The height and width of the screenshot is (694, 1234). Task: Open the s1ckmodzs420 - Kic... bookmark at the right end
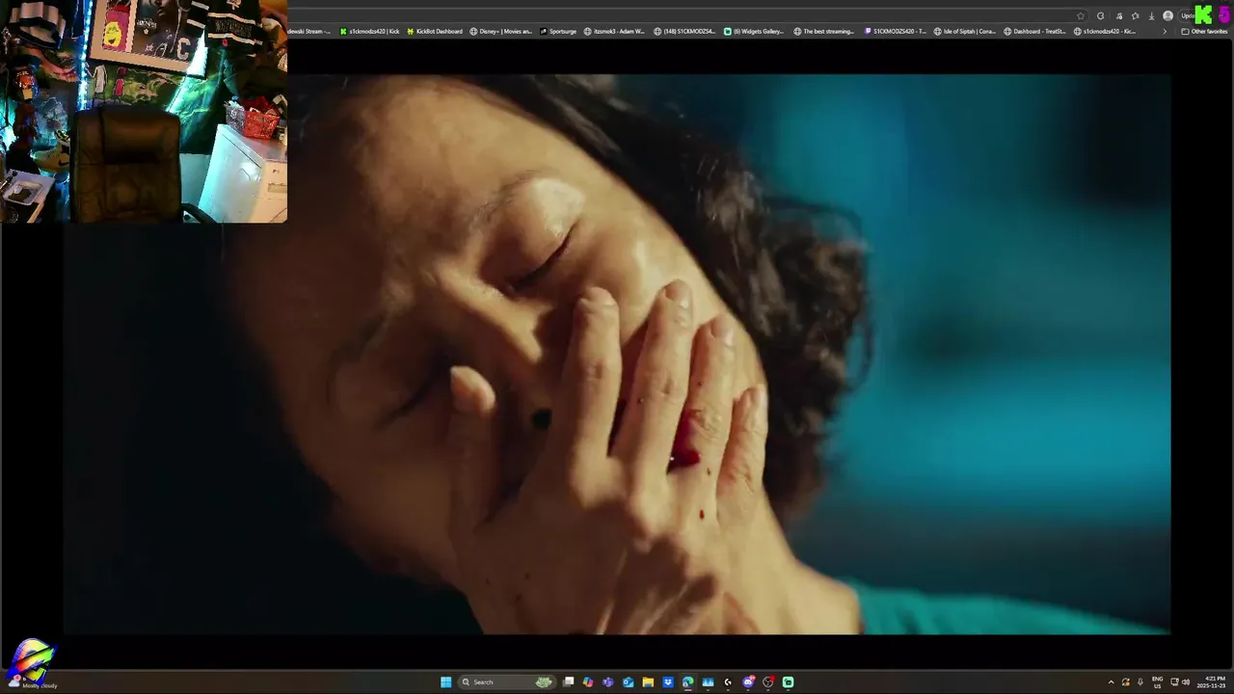[x=1105, y=31]
